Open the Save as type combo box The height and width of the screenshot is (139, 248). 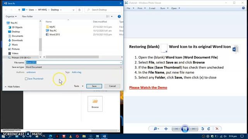click(x=74, y=67)
